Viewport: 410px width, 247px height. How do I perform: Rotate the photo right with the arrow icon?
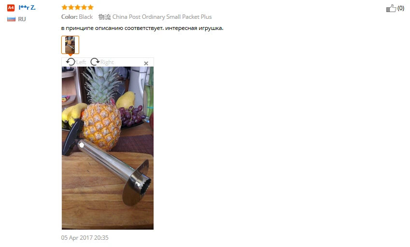tap(95, 62)
